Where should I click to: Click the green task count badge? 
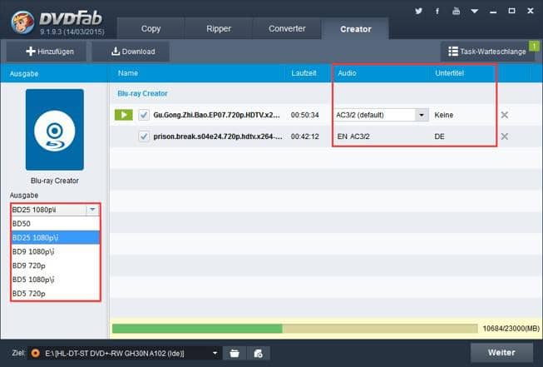click(534, 46)
